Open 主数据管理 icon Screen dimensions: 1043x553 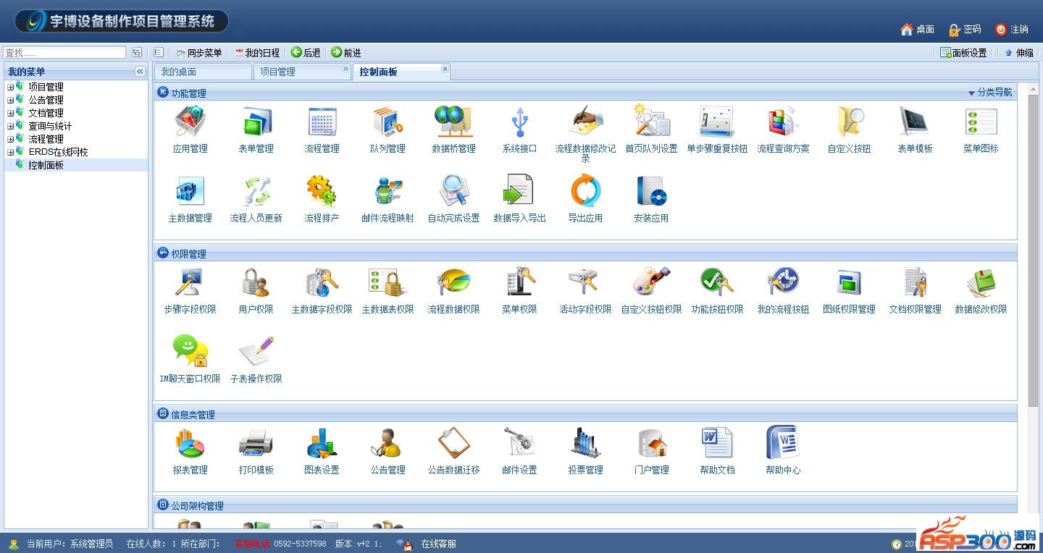pos(190,191)
